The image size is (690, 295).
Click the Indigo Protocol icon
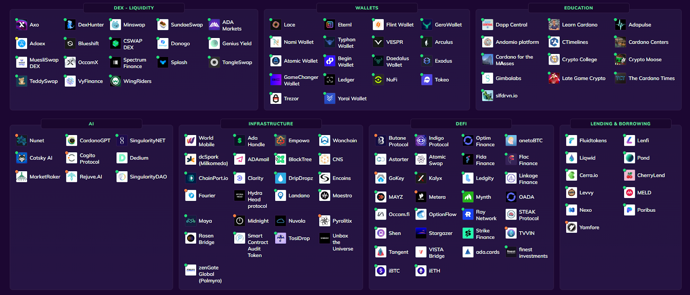tap(421, 141)
